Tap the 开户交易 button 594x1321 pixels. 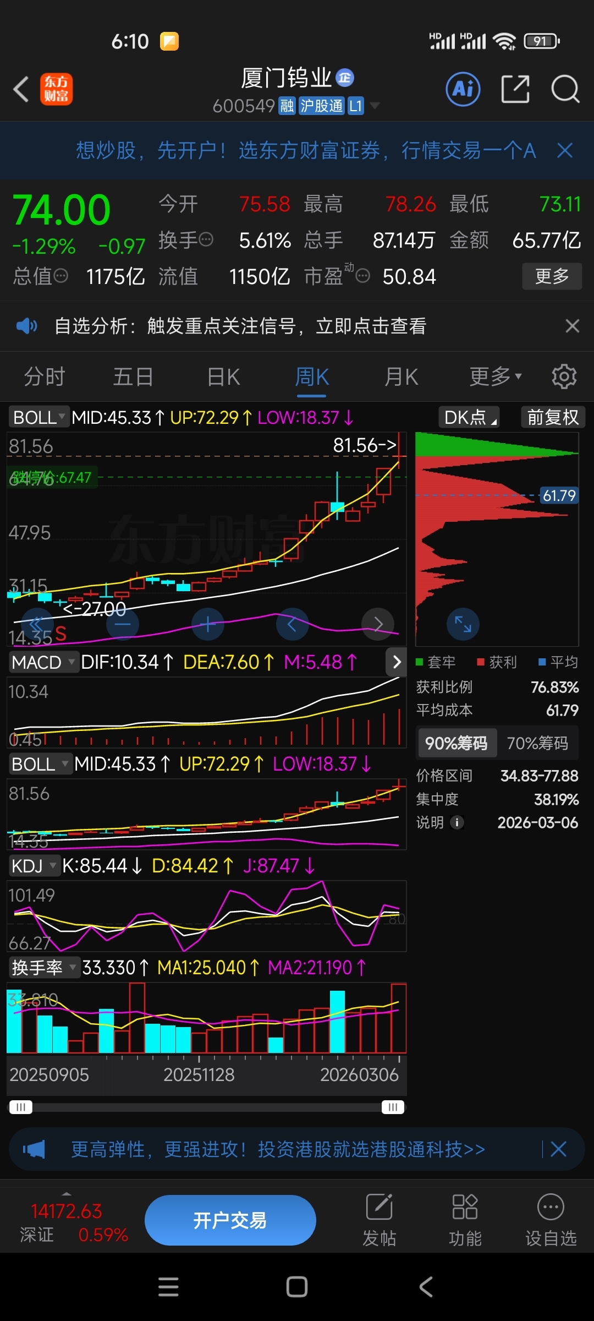click(x=230, y=1220)
